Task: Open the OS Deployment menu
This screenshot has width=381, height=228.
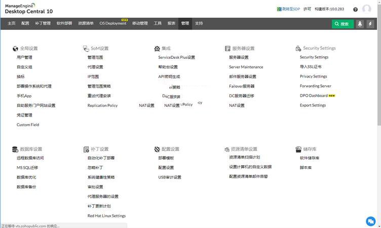Action: point(113,23)
